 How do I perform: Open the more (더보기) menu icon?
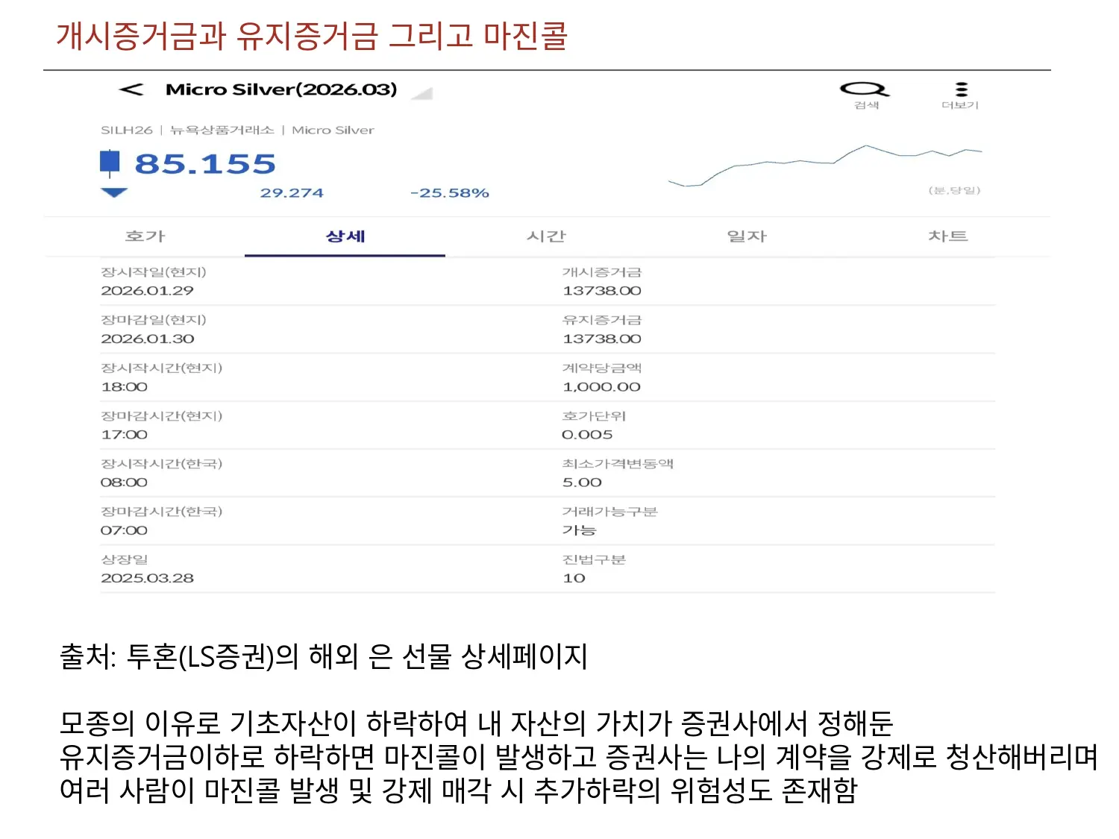[x=961, y=89]
